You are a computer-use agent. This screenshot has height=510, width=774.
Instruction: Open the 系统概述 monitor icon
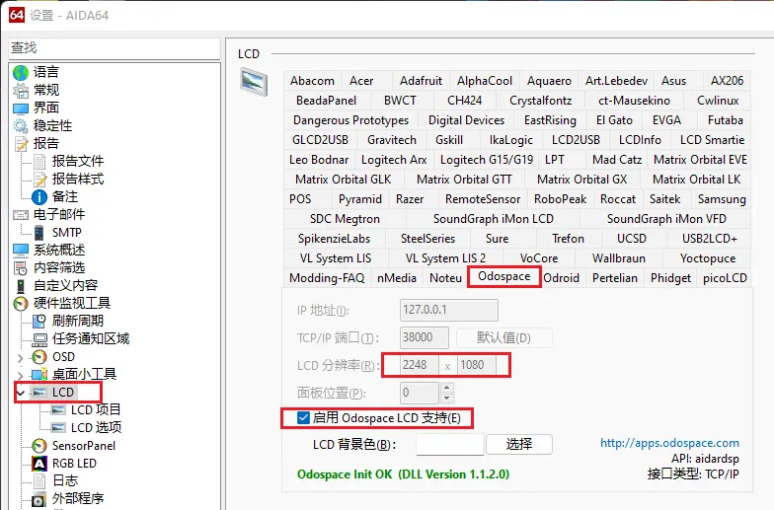click(21, 250)
